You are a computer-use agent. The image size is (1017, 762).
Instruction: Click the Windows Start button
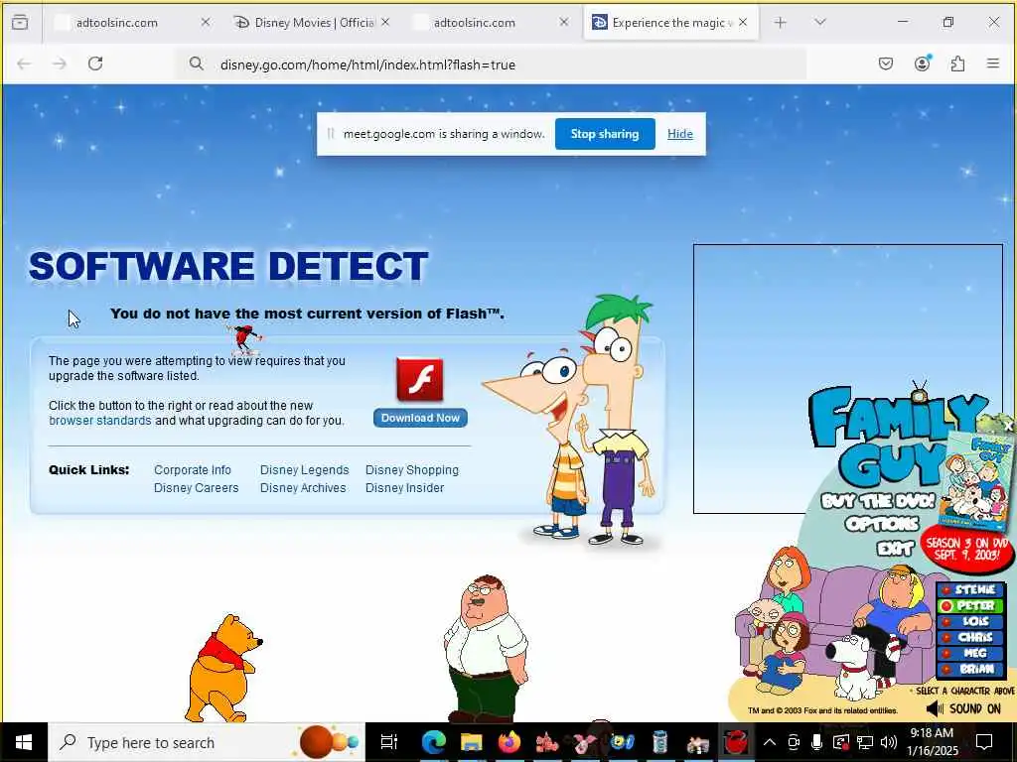coord(24,742)
